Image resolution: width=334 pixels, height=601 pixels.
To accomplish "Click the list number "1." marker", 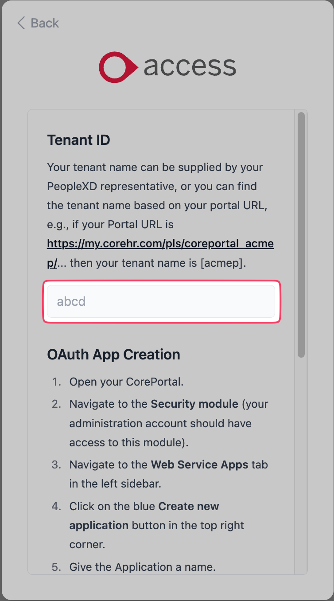I will pyautogui.click(x=56, y=382).
